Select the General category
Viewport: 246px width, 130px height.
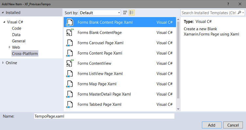[x=19, y=41]
